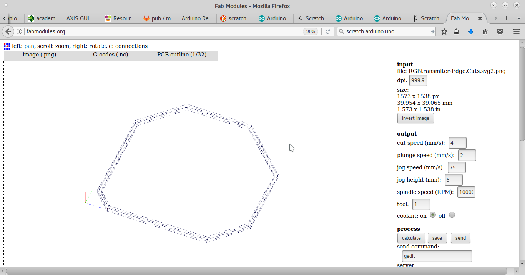This screenshot has width=525, height=275.
Task: Open the image (.png) input format menu
Action: click(39, 55)
